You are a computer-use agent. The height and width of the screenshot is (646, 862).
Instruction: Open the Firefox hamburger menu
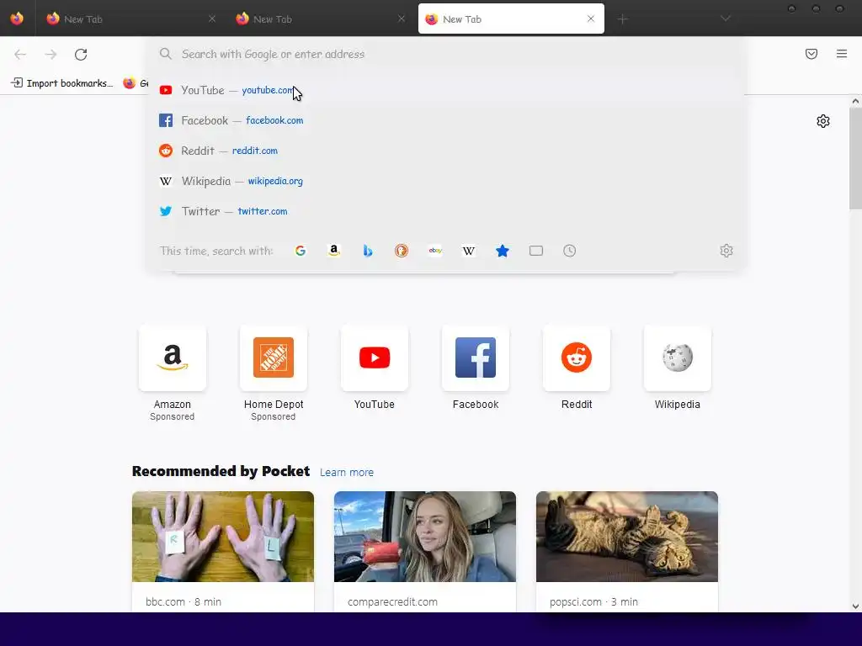click(x=842, y=54)
